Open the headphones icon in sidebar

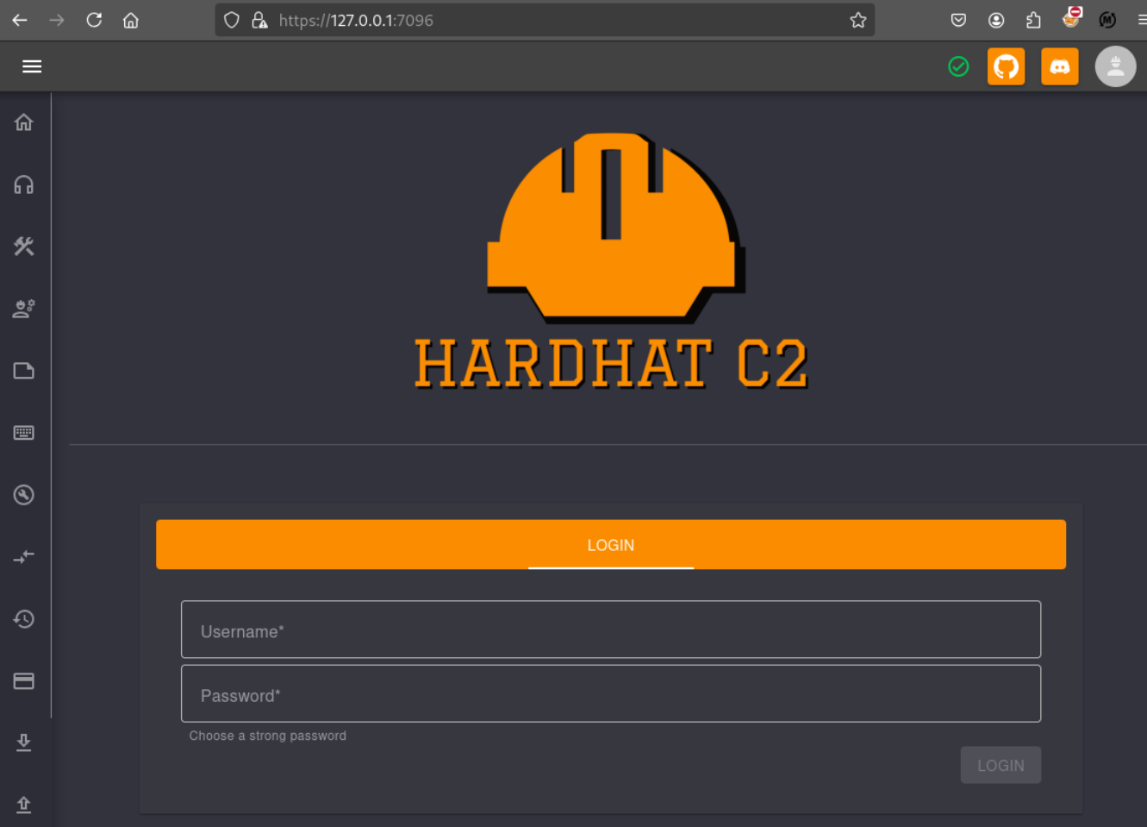point(24,185)
